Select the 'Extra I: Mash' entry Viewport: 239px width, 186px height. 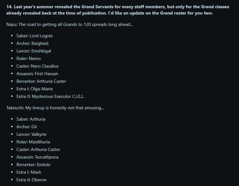[29, 172]
